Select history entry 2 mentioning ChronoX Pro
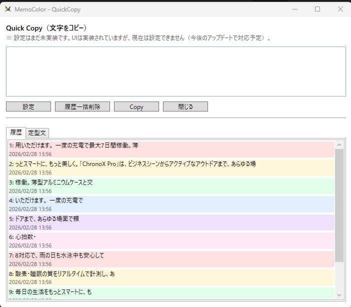 tap(171, 168)
